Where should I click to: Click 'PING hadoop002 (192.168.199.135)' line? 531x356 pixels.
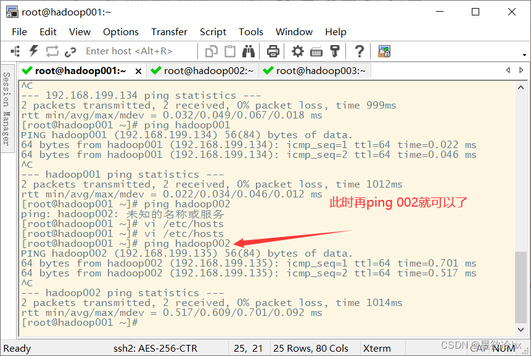pos(187,254)
